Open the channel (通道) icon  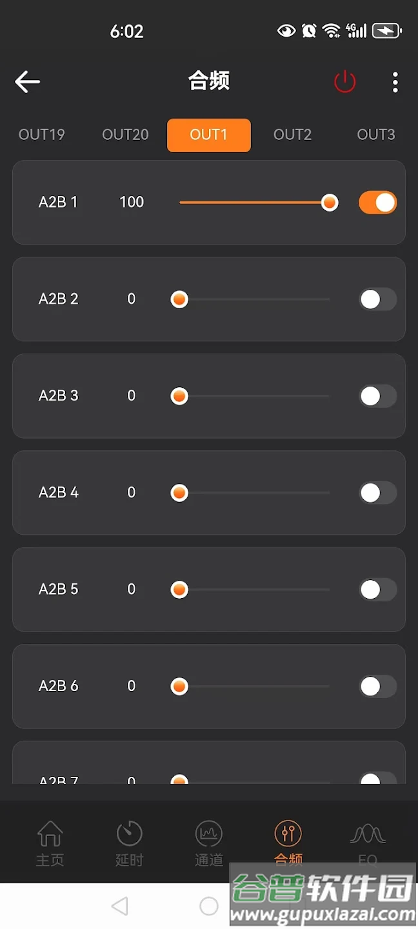pyautogui.click(x=208, y=835)
